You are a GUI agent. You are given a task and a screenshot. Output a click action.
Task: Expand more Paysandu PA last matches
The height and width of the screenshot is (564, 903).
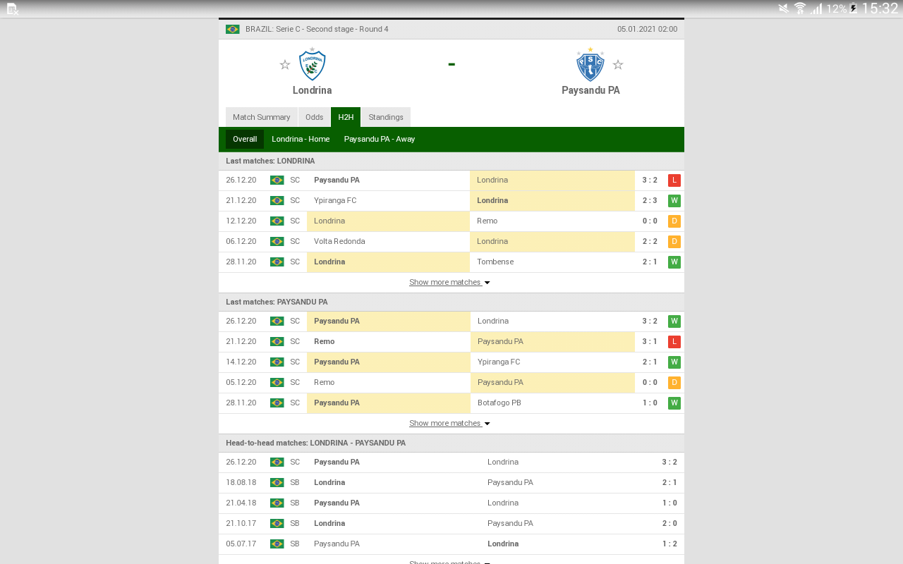[x=449, y=424]
